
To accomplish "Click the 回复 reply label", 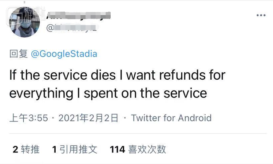I will coord(18,54).
